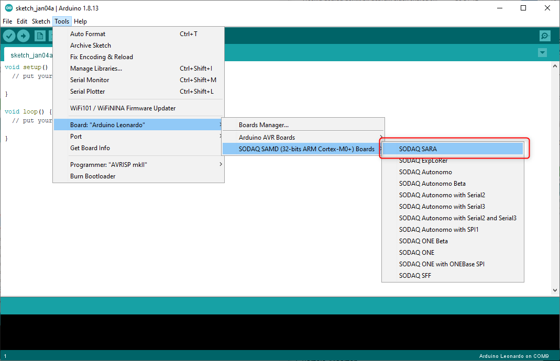Select the SODAQ Autonomo board

click(453, 172)
